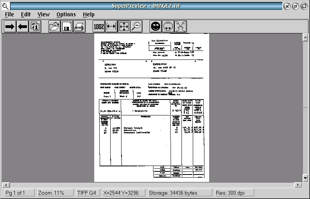Save the image using the floppy disk icon
The height and width of the screenshot is (199, 310).
(x=67, y=26)
